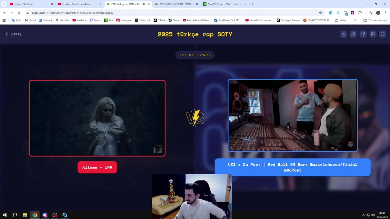390x219 pixels.
Task: Switch to İbrahim Balsak - YouTube tab
Action: tap(80, 4)
